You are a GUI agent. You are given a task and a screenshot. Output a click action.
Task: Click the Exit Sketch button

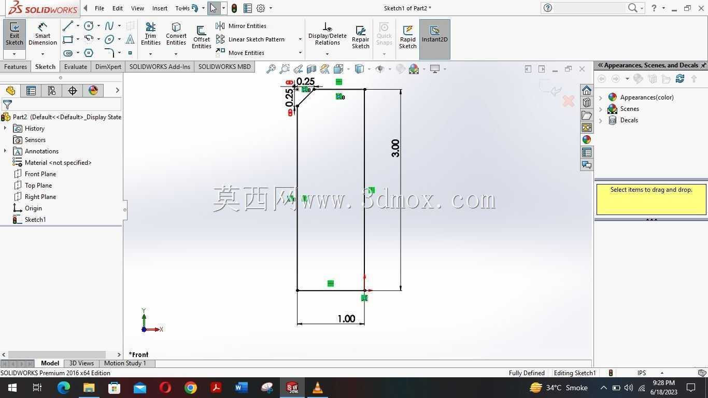point(15,34)
